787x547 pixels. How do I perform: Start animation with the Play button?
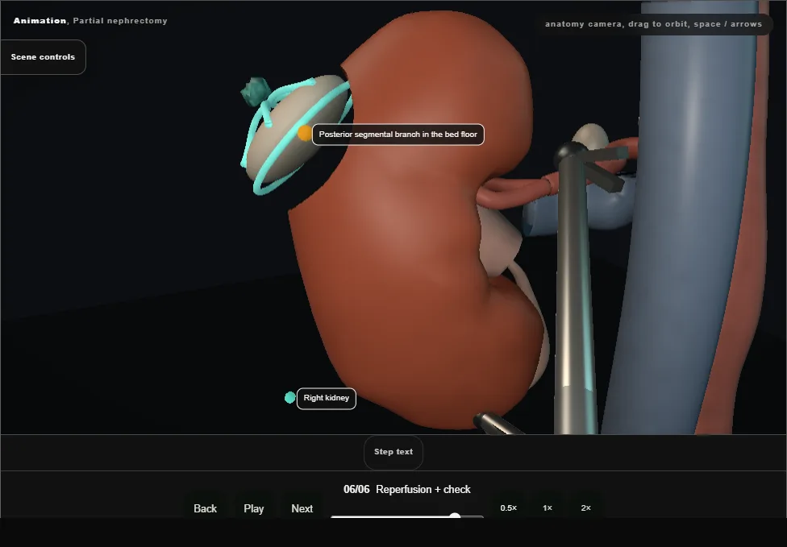(253, 508)
